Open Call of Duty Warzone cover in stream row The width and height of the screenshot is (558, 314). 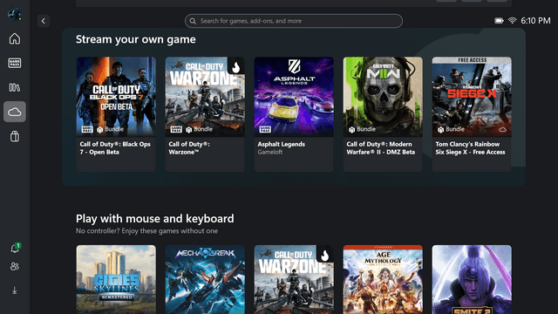pyautogui.click(x=205, y=97)
